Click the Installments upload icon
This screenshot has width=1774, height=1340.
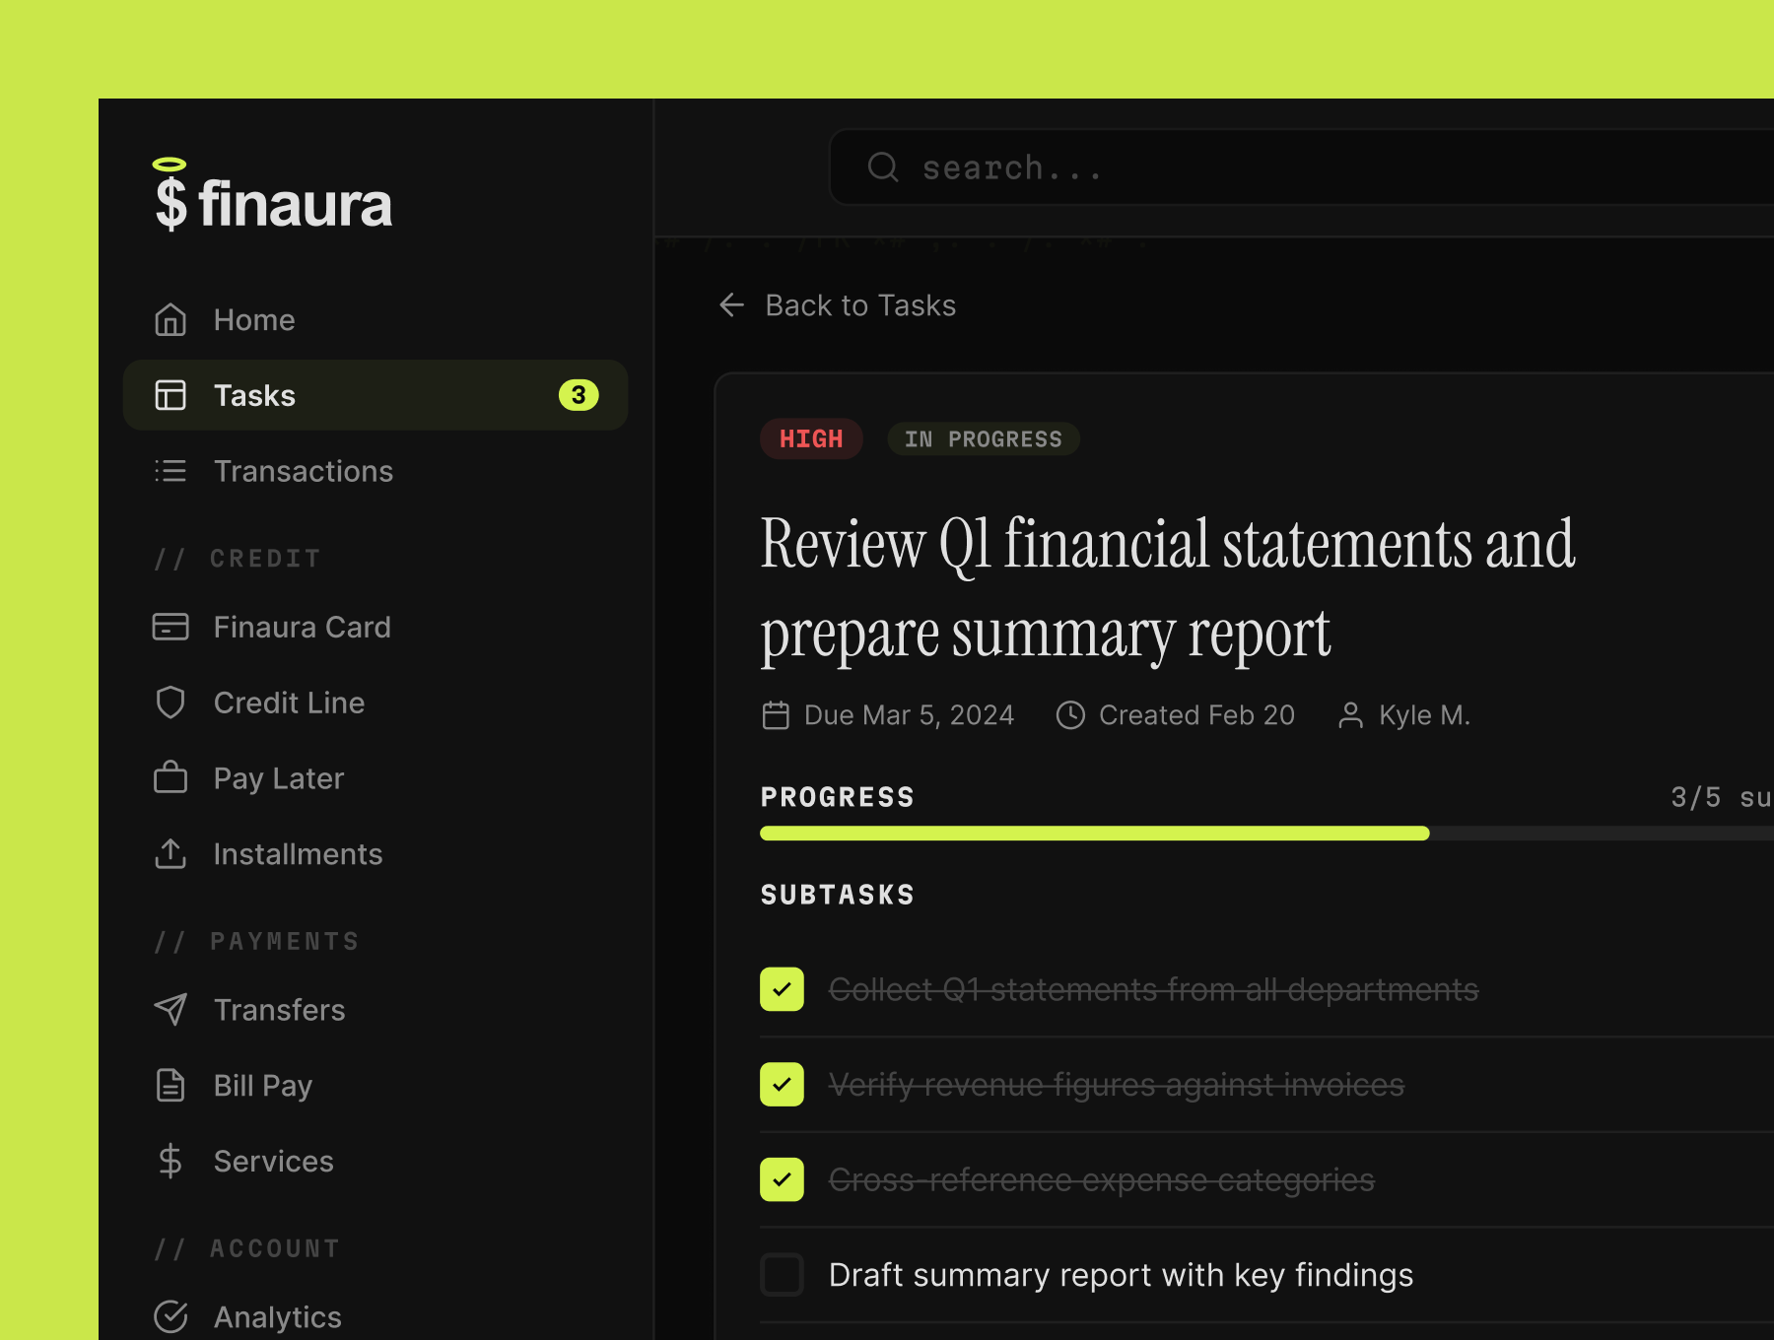pyautogui.click(x=171, y=853)
